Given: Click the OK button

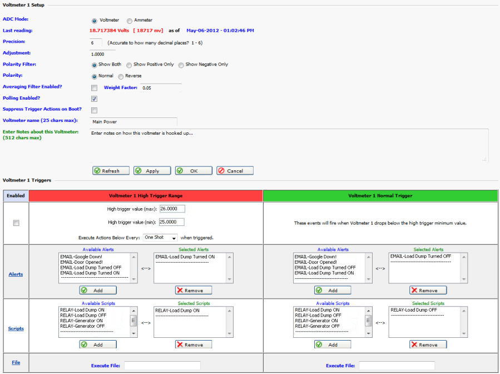Looking at the screenshot, I should 193,171.
